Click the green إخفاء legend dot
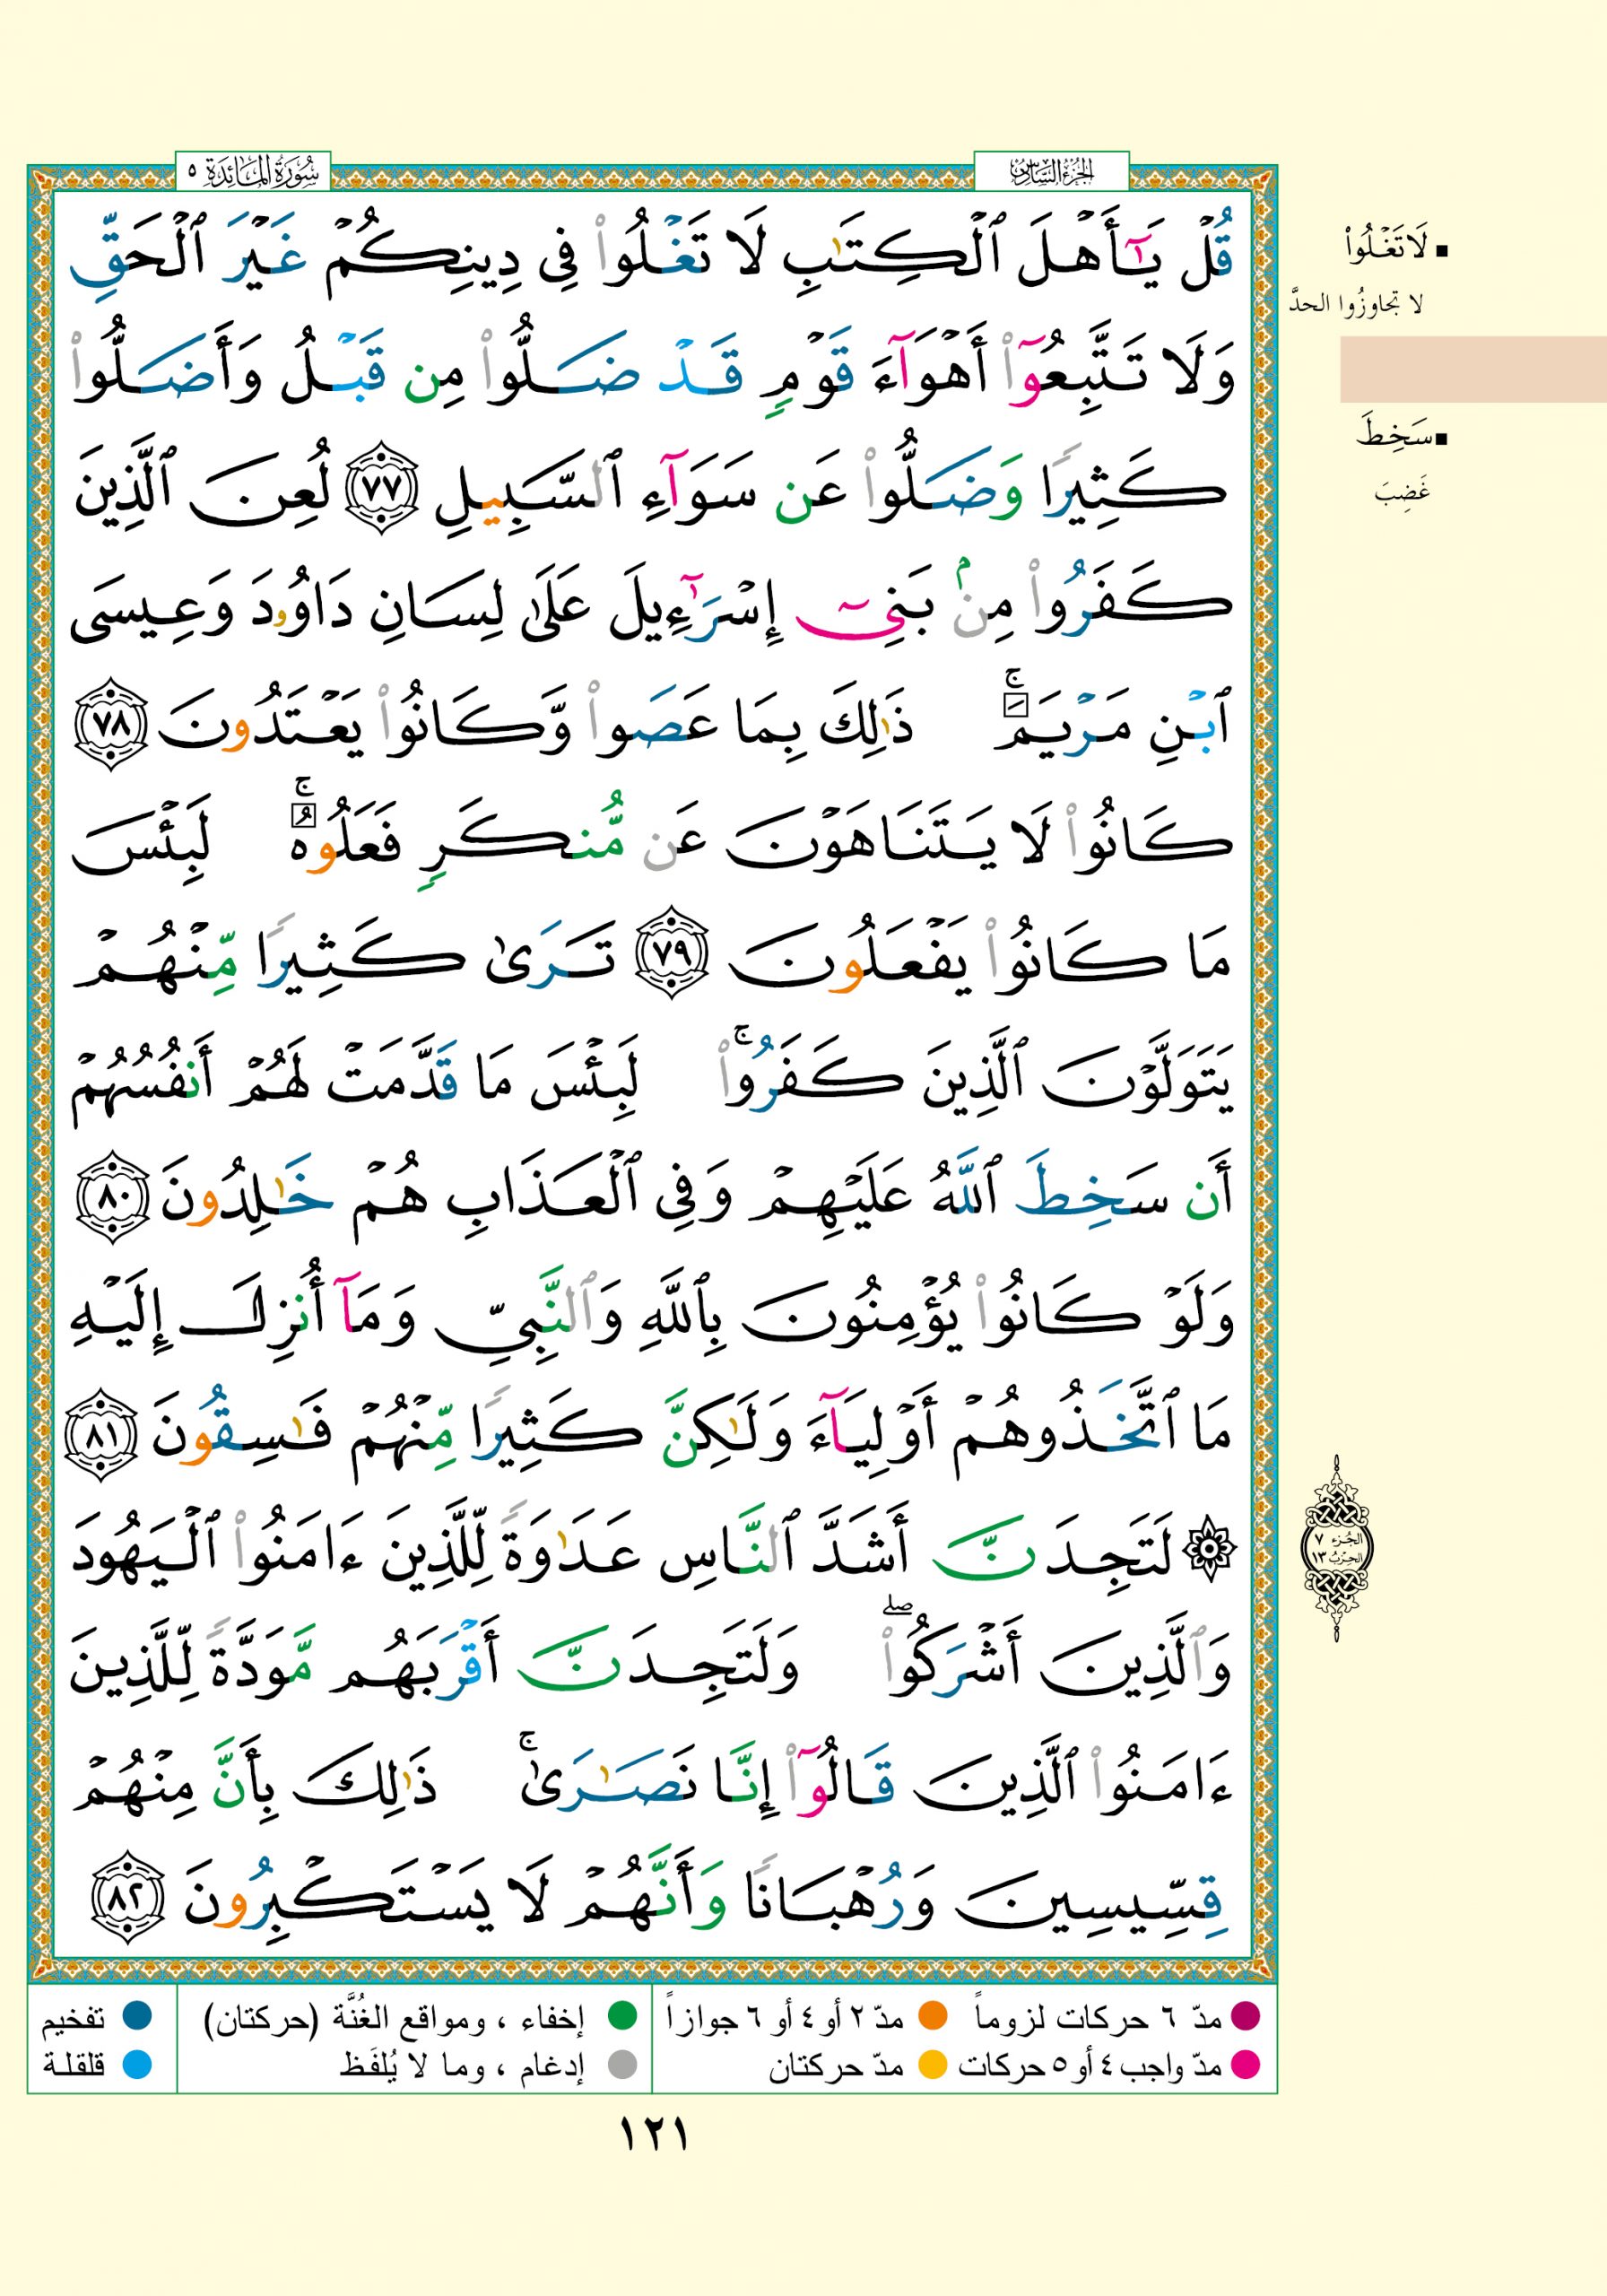The height and width of the screenshot is (2296, 1607). (623, 2016)
